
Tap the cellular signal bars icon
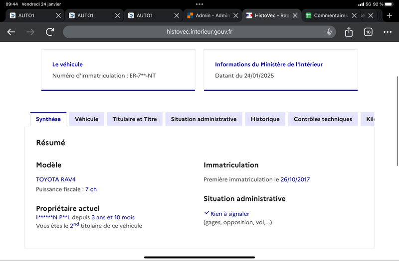point(361,4)
